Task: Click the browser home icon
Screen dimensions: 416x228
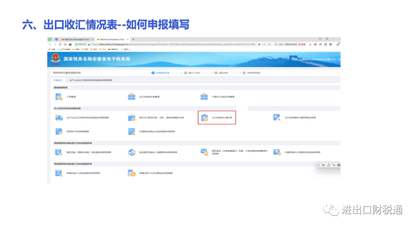Action: 65,45
